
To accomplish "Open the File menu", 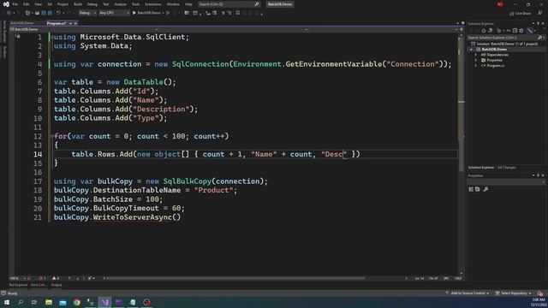I will [15, 4].
